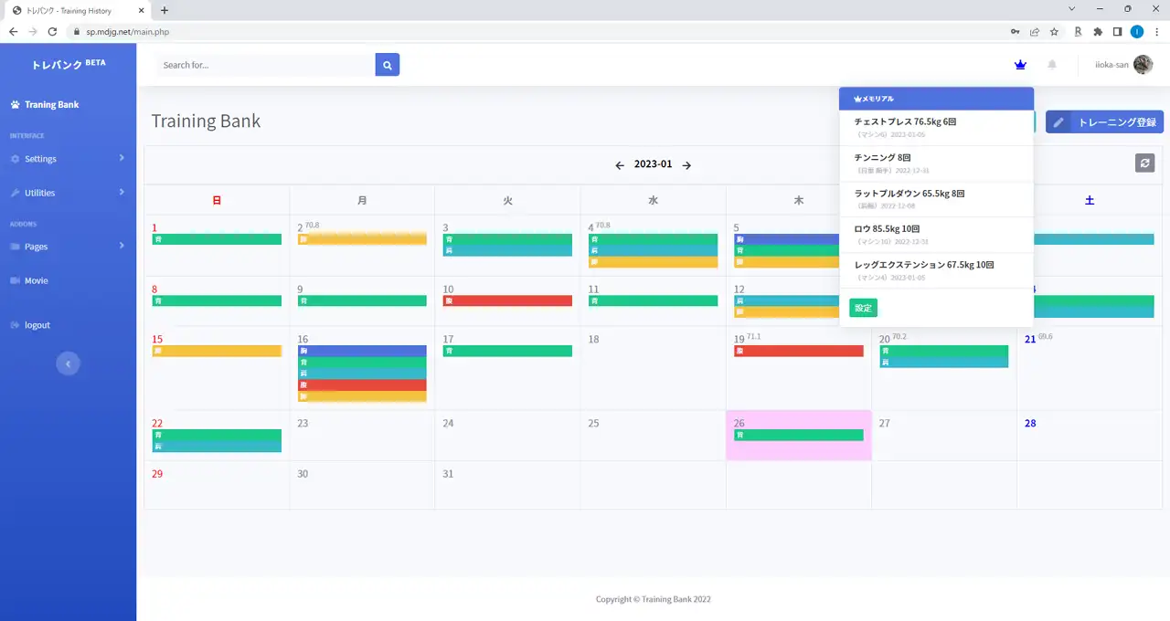This screenshot has height=621, width=1170.
Task: Click the blue search magnifier button
Action: 388,65
